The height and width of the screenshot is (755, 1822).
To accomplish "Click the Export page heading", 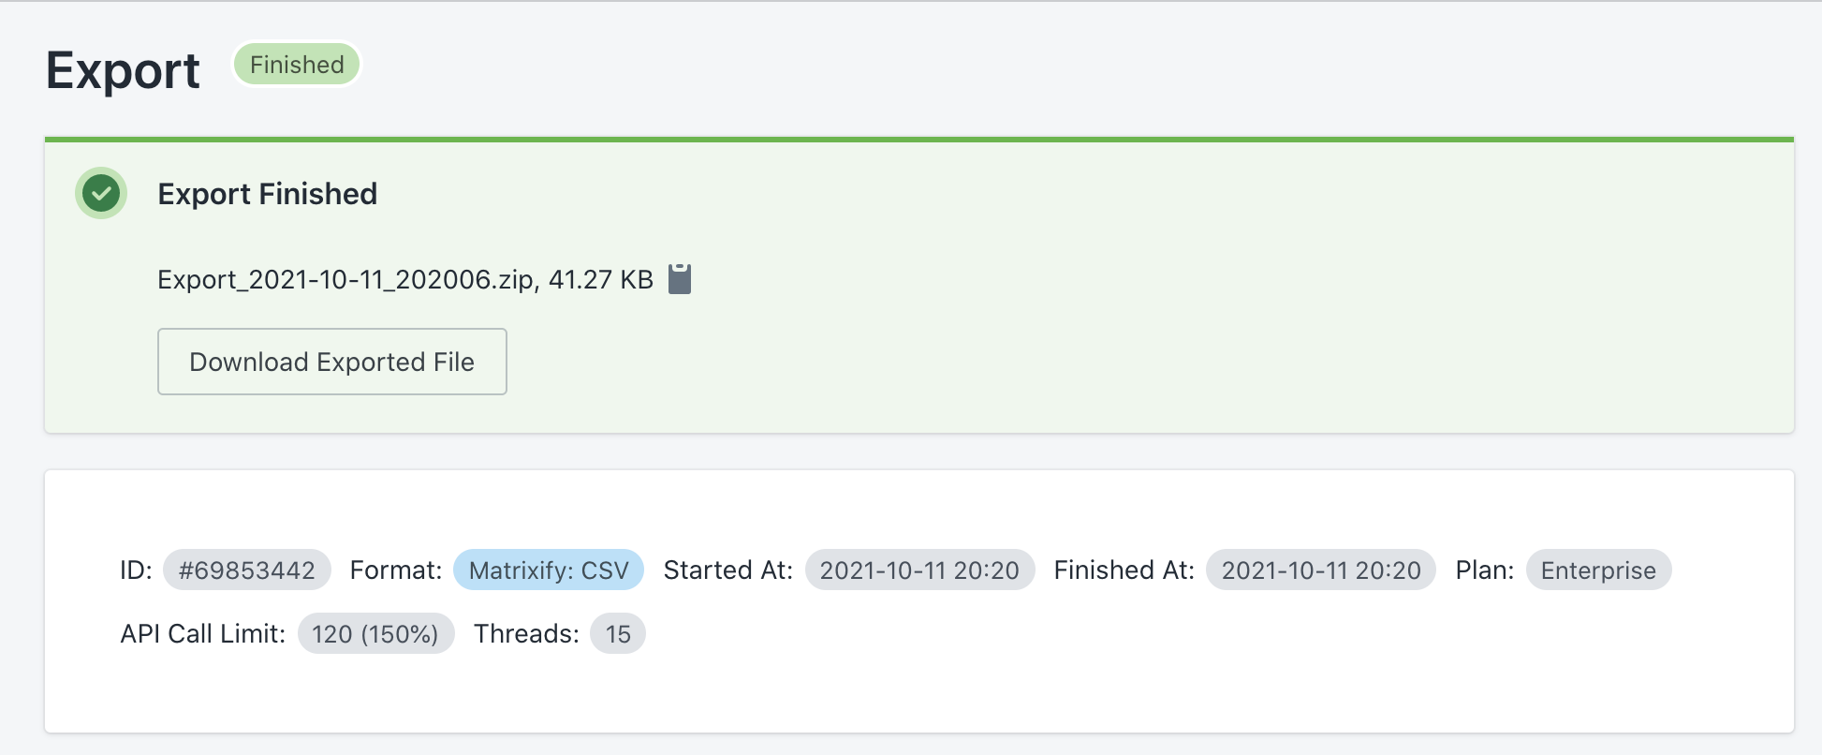I will point(123,70).
